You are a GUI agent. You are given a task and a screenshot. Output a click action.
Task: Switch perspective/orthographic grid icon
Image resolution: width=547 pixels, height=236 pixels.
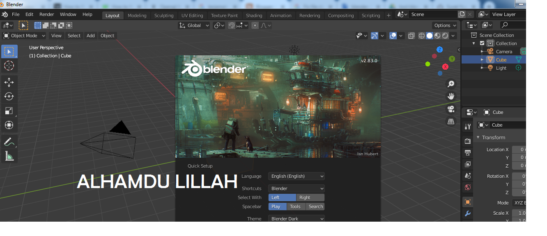pos(451,122)
